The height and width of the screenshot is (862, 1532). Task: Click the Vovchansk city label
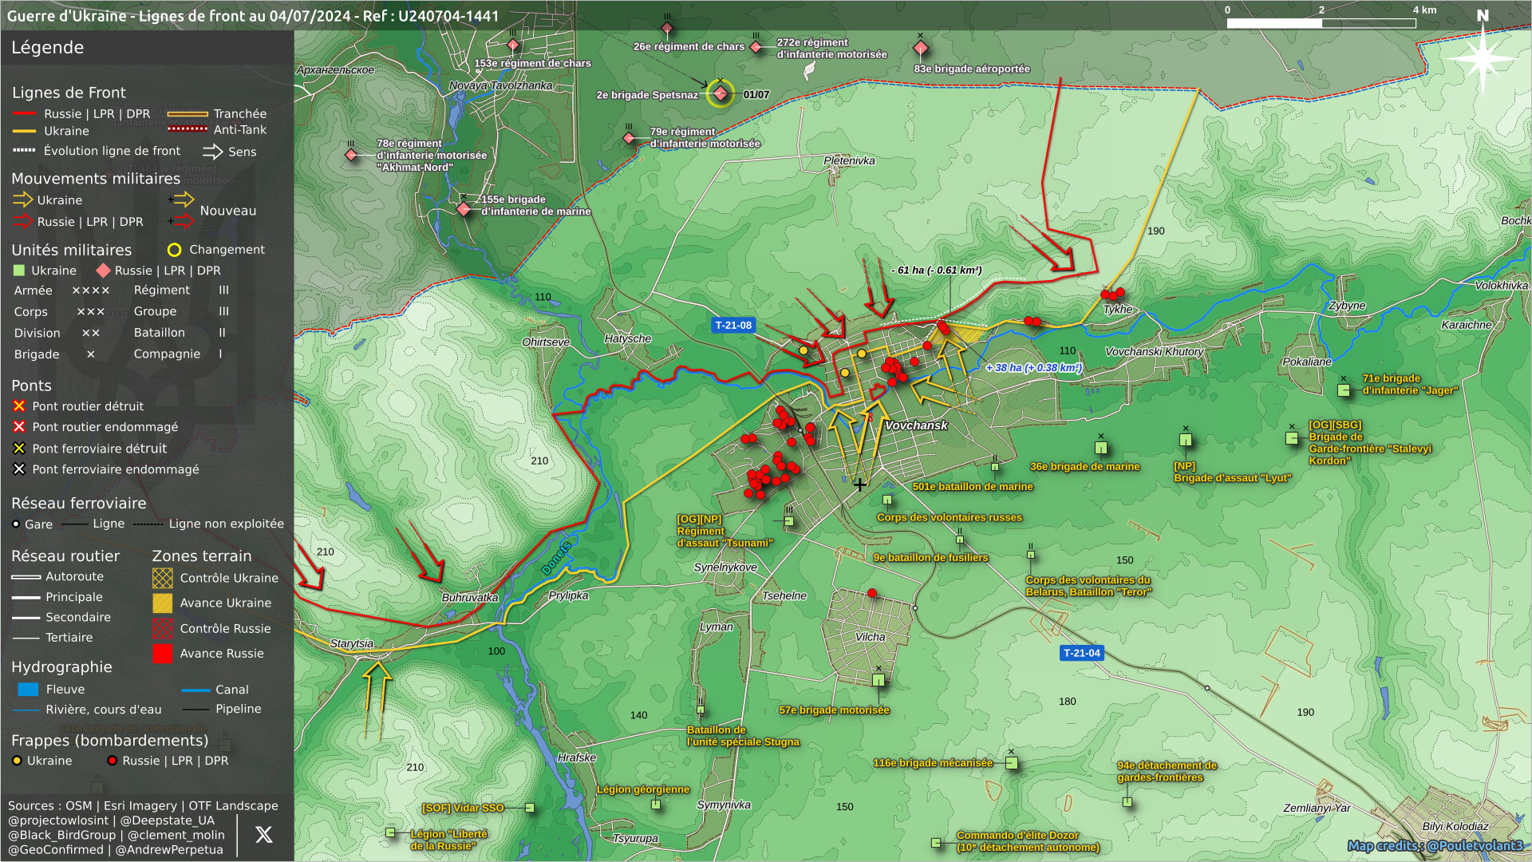click(x=916, y=425)
